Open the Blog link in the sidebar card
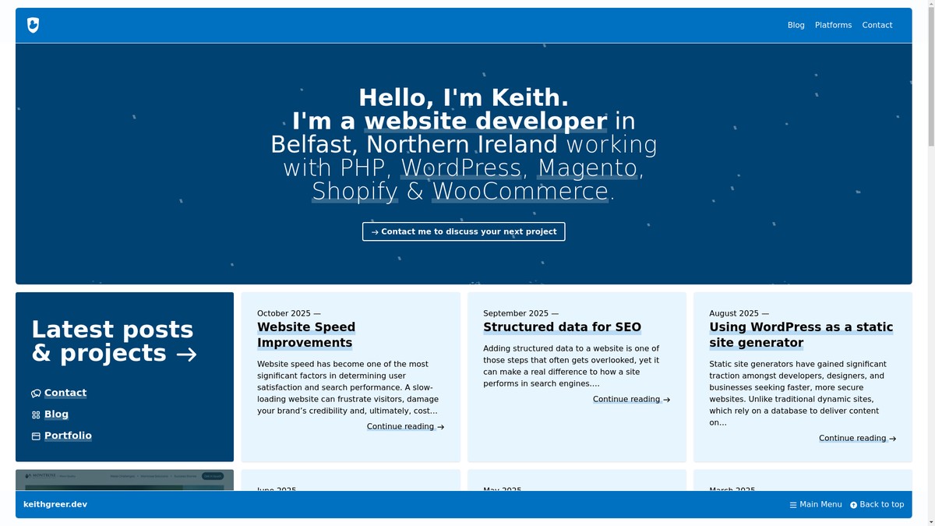This screenshot has height=526, width=935. coord(56,415)
